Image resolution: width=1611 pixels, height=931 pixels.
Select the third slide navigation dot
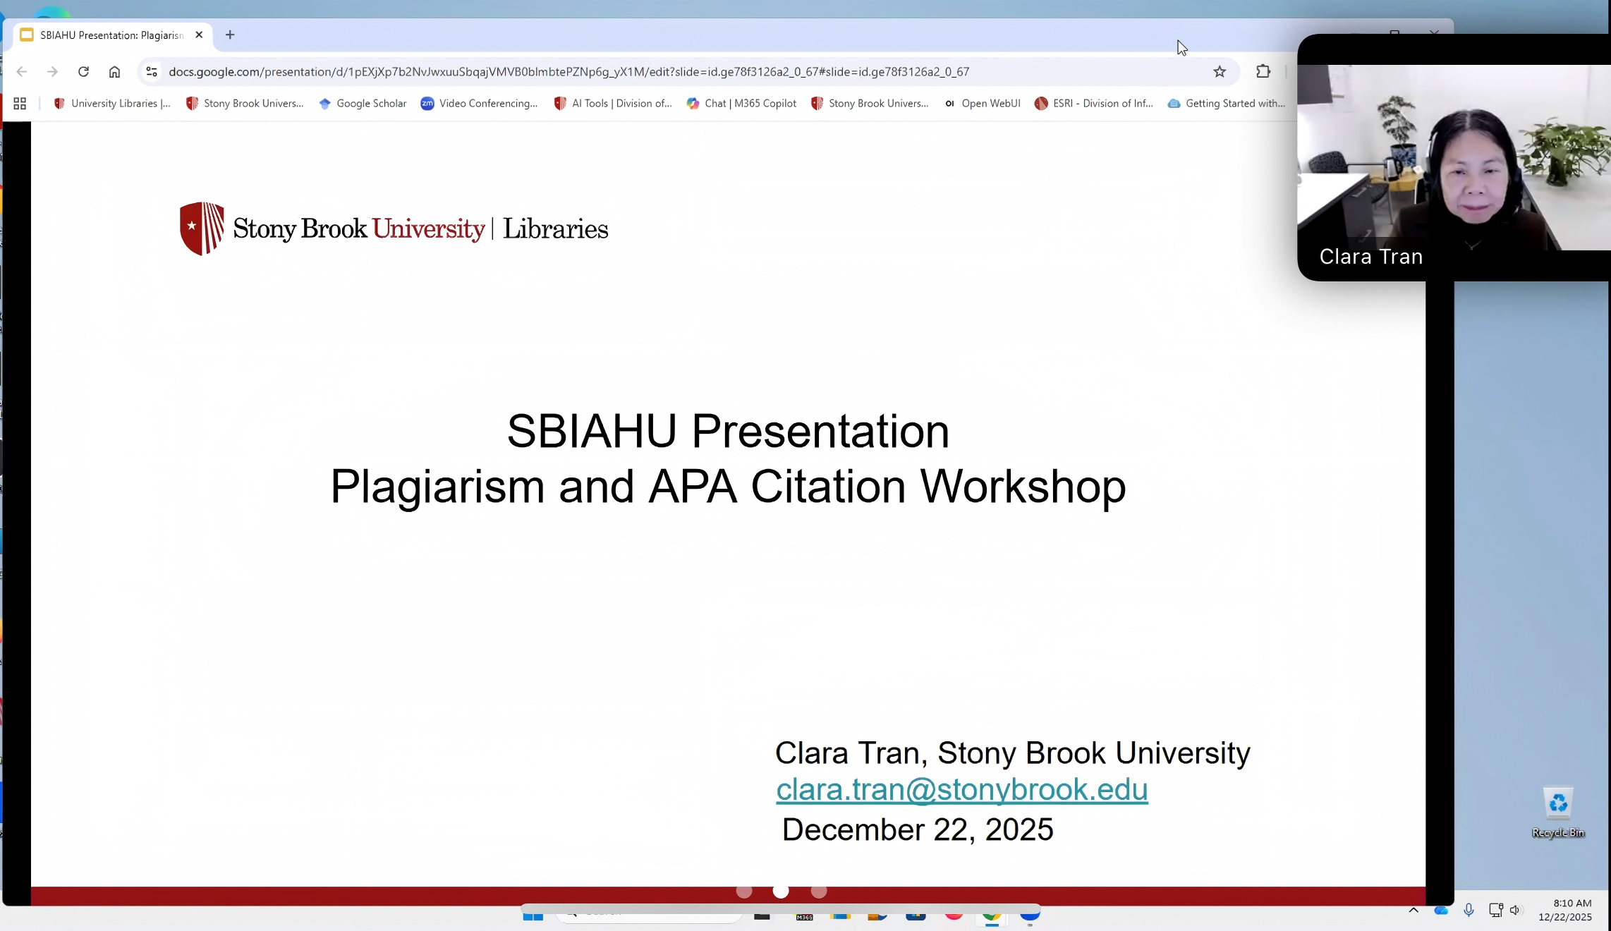818,892
